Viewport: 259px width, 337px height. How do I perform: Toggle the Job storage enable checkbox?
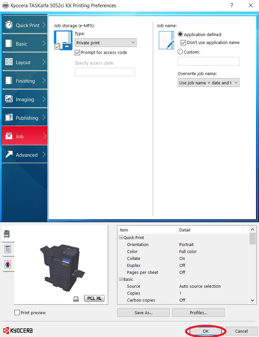click(x=57, y=47)
